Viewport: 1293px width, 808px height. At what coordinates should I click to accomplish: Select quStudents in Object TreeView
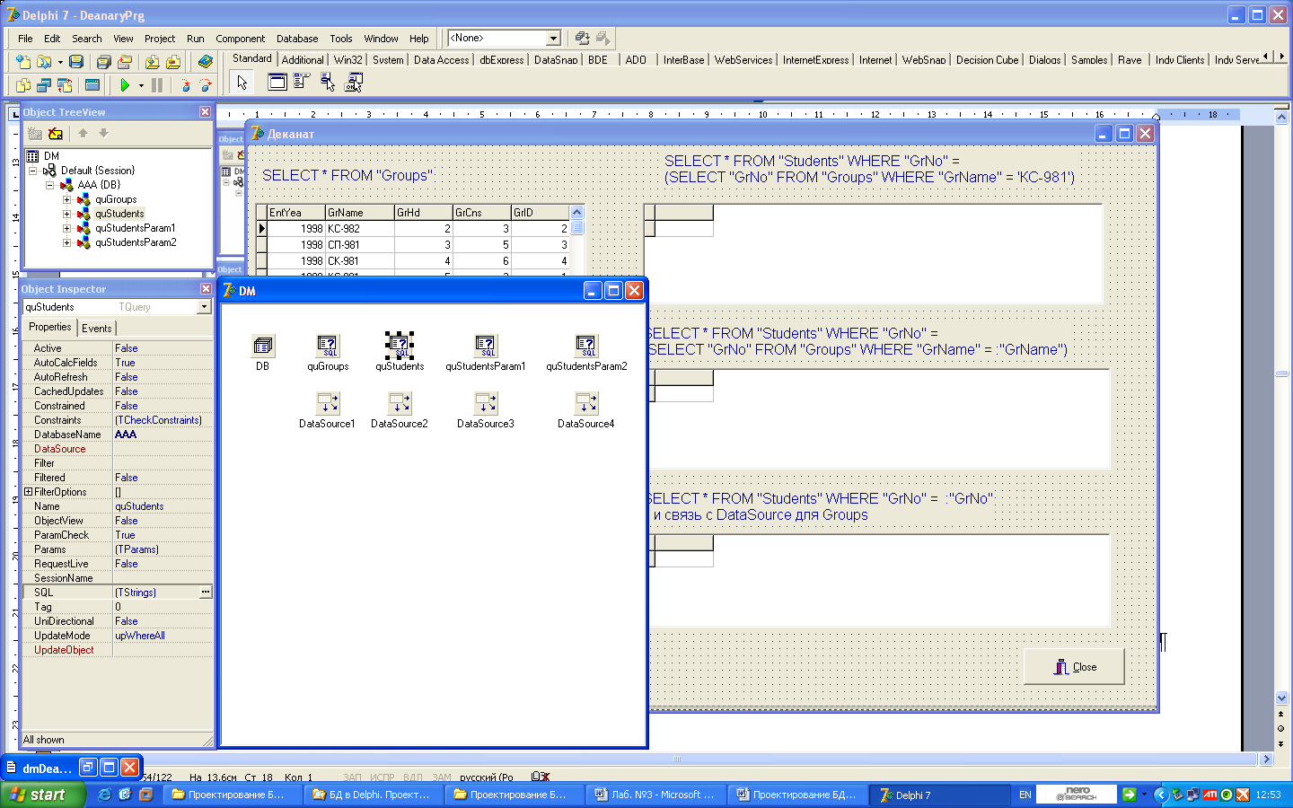119,214
